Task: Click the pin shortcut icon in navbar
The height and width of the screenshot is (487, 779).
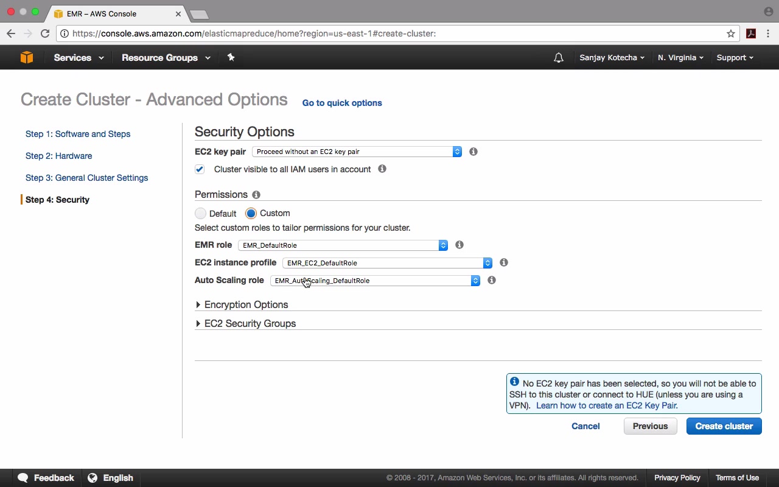Action: click(231, 57)
